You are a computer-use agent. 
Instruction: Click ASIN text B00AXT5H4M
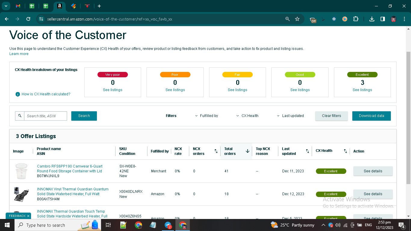click(x=48, y=199)
